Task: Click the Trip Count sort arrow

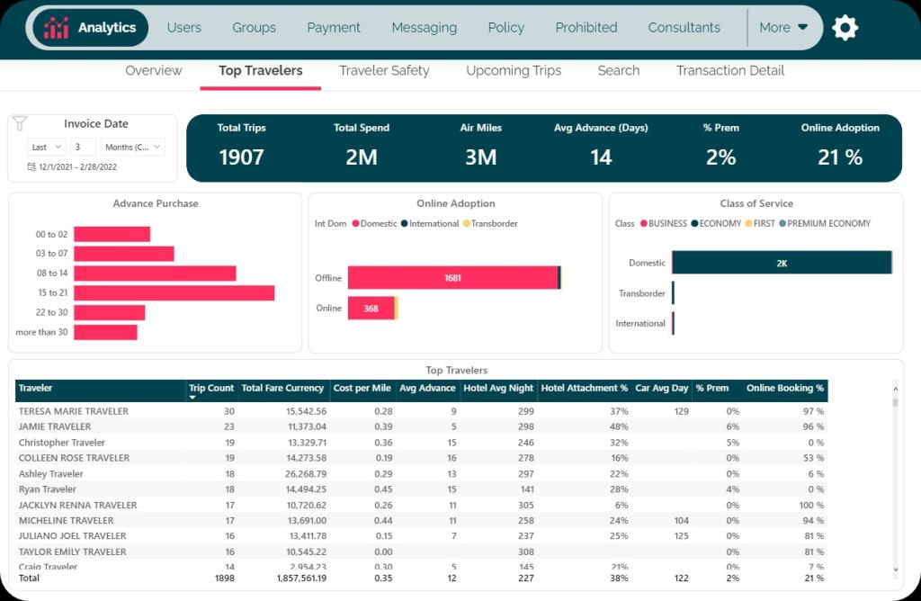Action: coord(192,398)
